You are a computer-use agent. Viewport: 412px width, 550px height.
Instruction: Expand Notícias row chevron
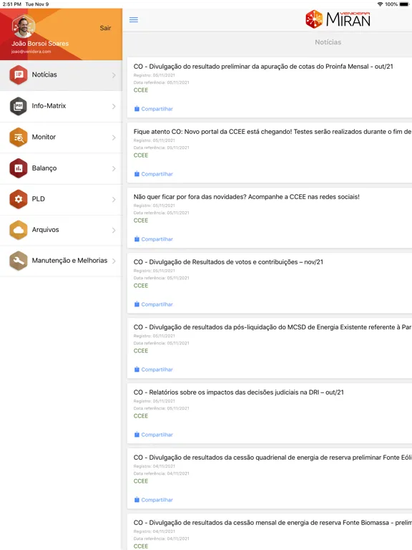[114, 75]
